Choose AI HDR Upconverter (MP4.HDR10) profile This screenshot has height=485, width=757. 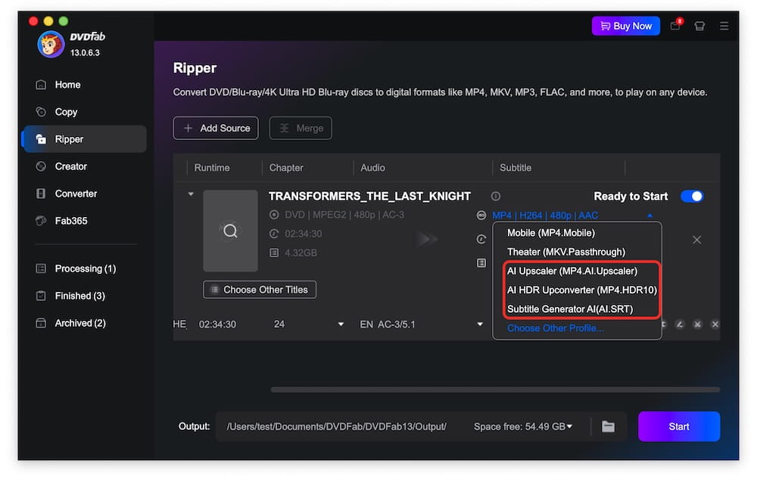coord(581,290)
